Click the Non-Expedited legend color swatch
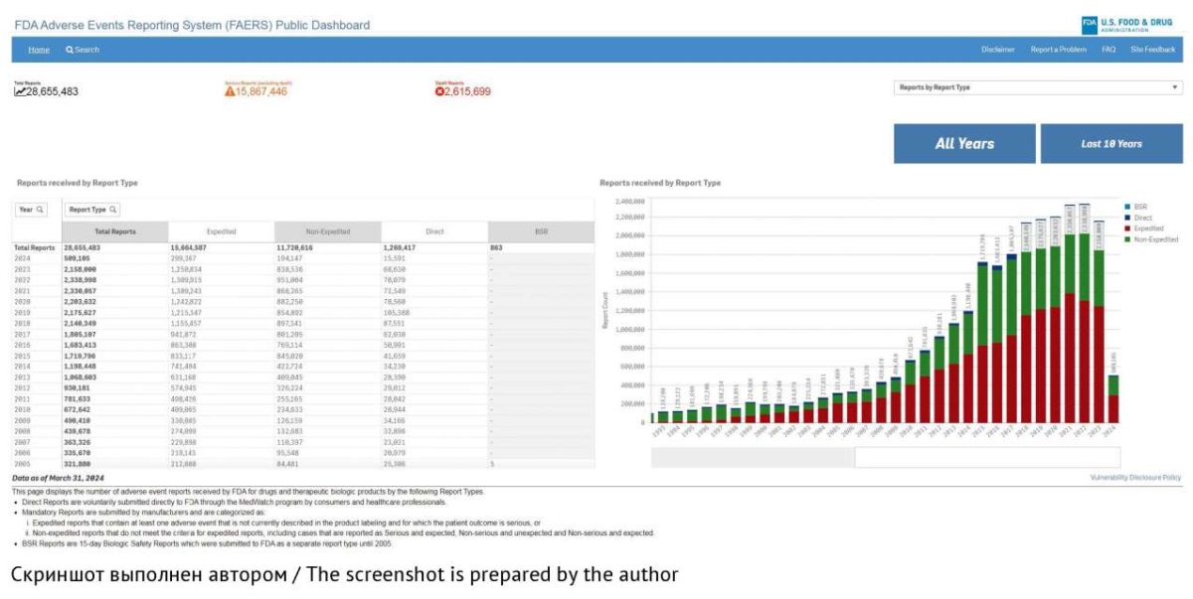Image resolution: width=1193 pixels, height=599 pixels. tap(1126, 239)
